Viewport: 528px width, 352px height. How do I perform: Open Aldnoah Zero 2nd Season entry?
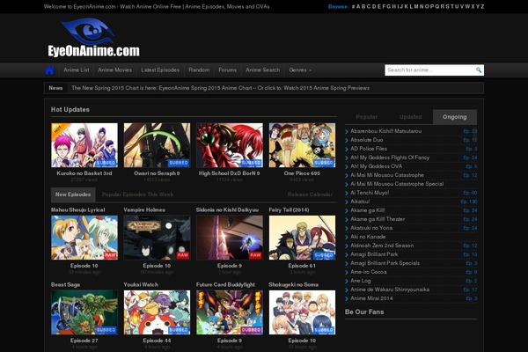click(x=382, y=246)
